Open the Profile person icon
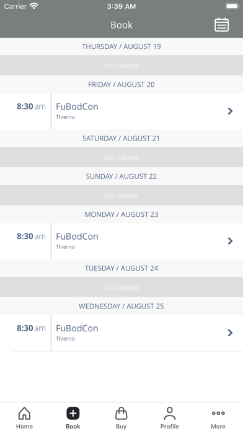The height and width of the screenshot is (431, 243). [169, 413]
